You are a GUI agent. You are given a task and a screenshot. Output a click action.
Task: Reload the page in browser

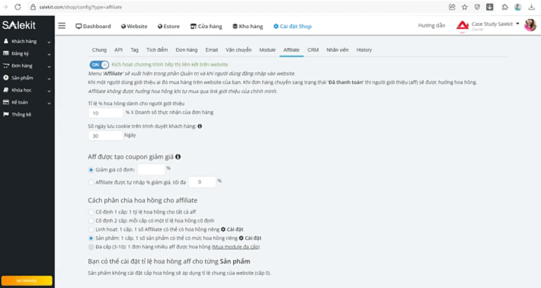coord(17,7)
